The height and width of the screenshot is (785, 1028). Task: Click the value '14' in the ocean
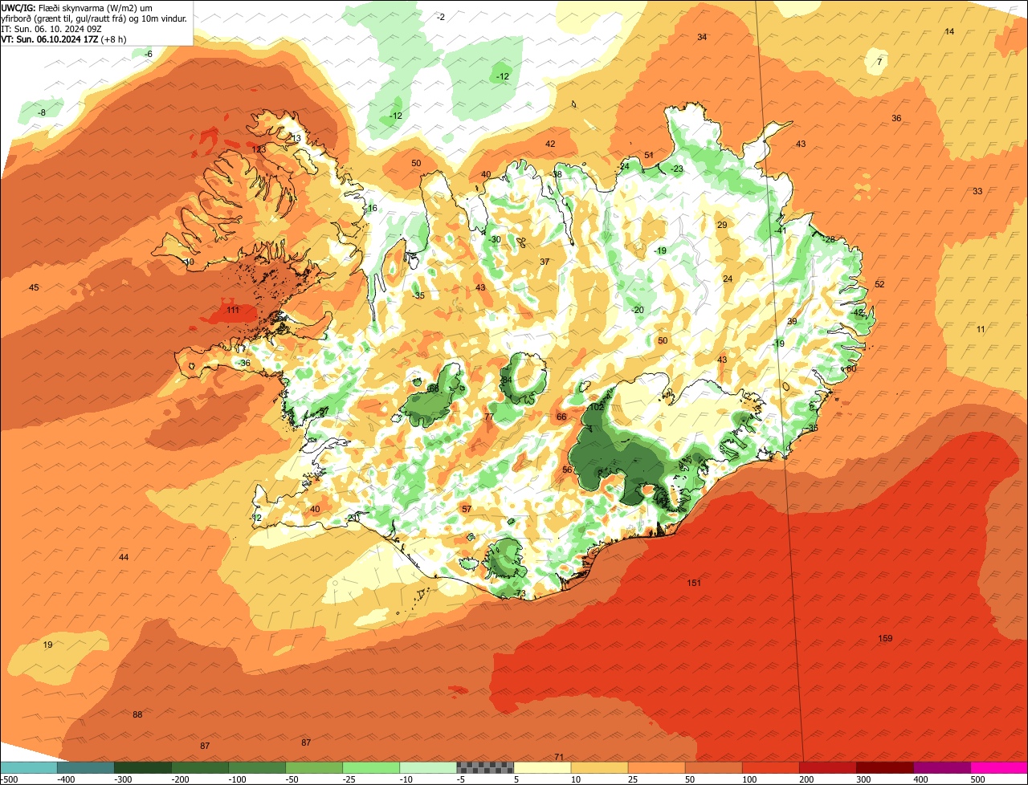(949, 31)
